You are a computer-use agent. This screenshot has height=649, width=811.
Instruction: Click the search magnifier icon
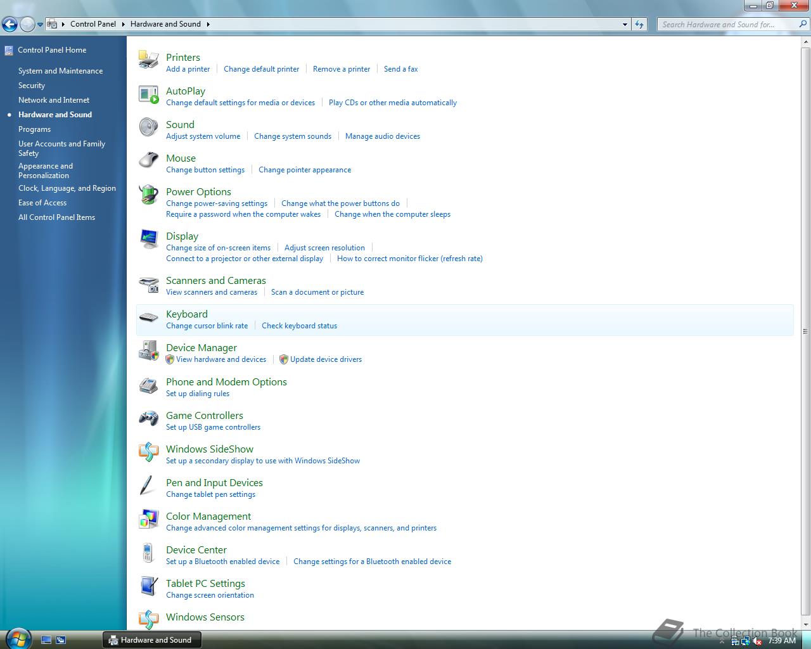coord(803,24)
